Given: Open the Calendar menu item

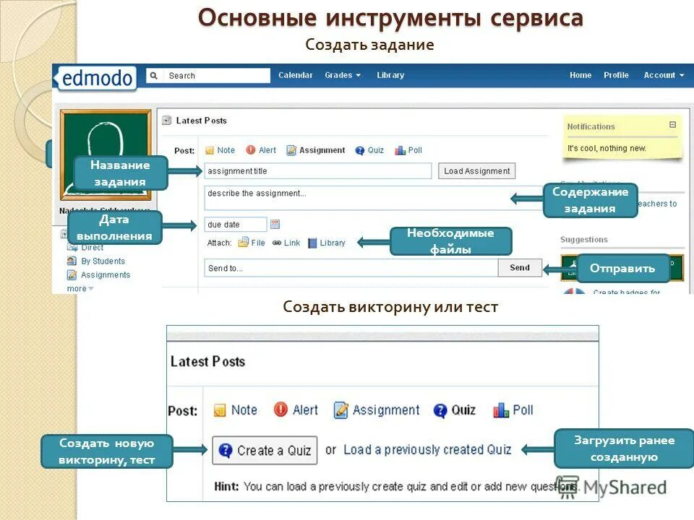Looking at the screenshot, I should (295, 75).
